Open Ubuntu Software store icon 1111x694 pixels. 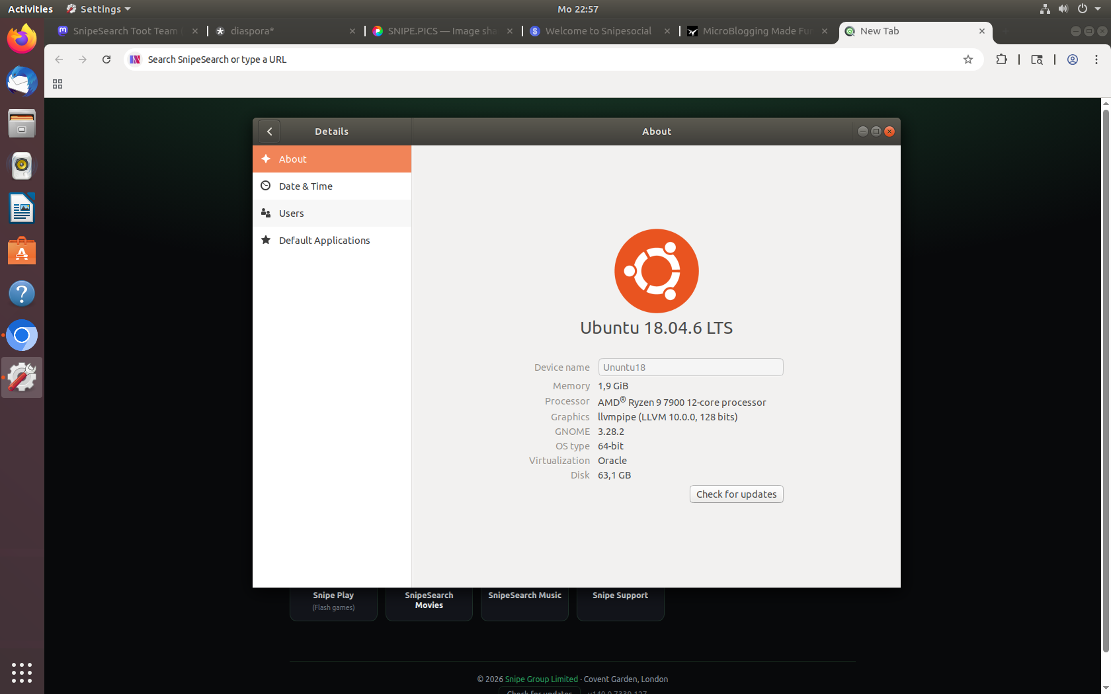click(22, 251)
